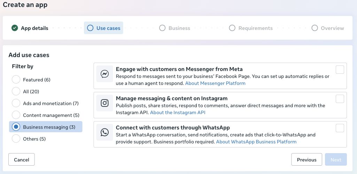The width and height of the screenshot is (357, 174).
Task: Choose the Content management (5) filter
Action: 16,115
